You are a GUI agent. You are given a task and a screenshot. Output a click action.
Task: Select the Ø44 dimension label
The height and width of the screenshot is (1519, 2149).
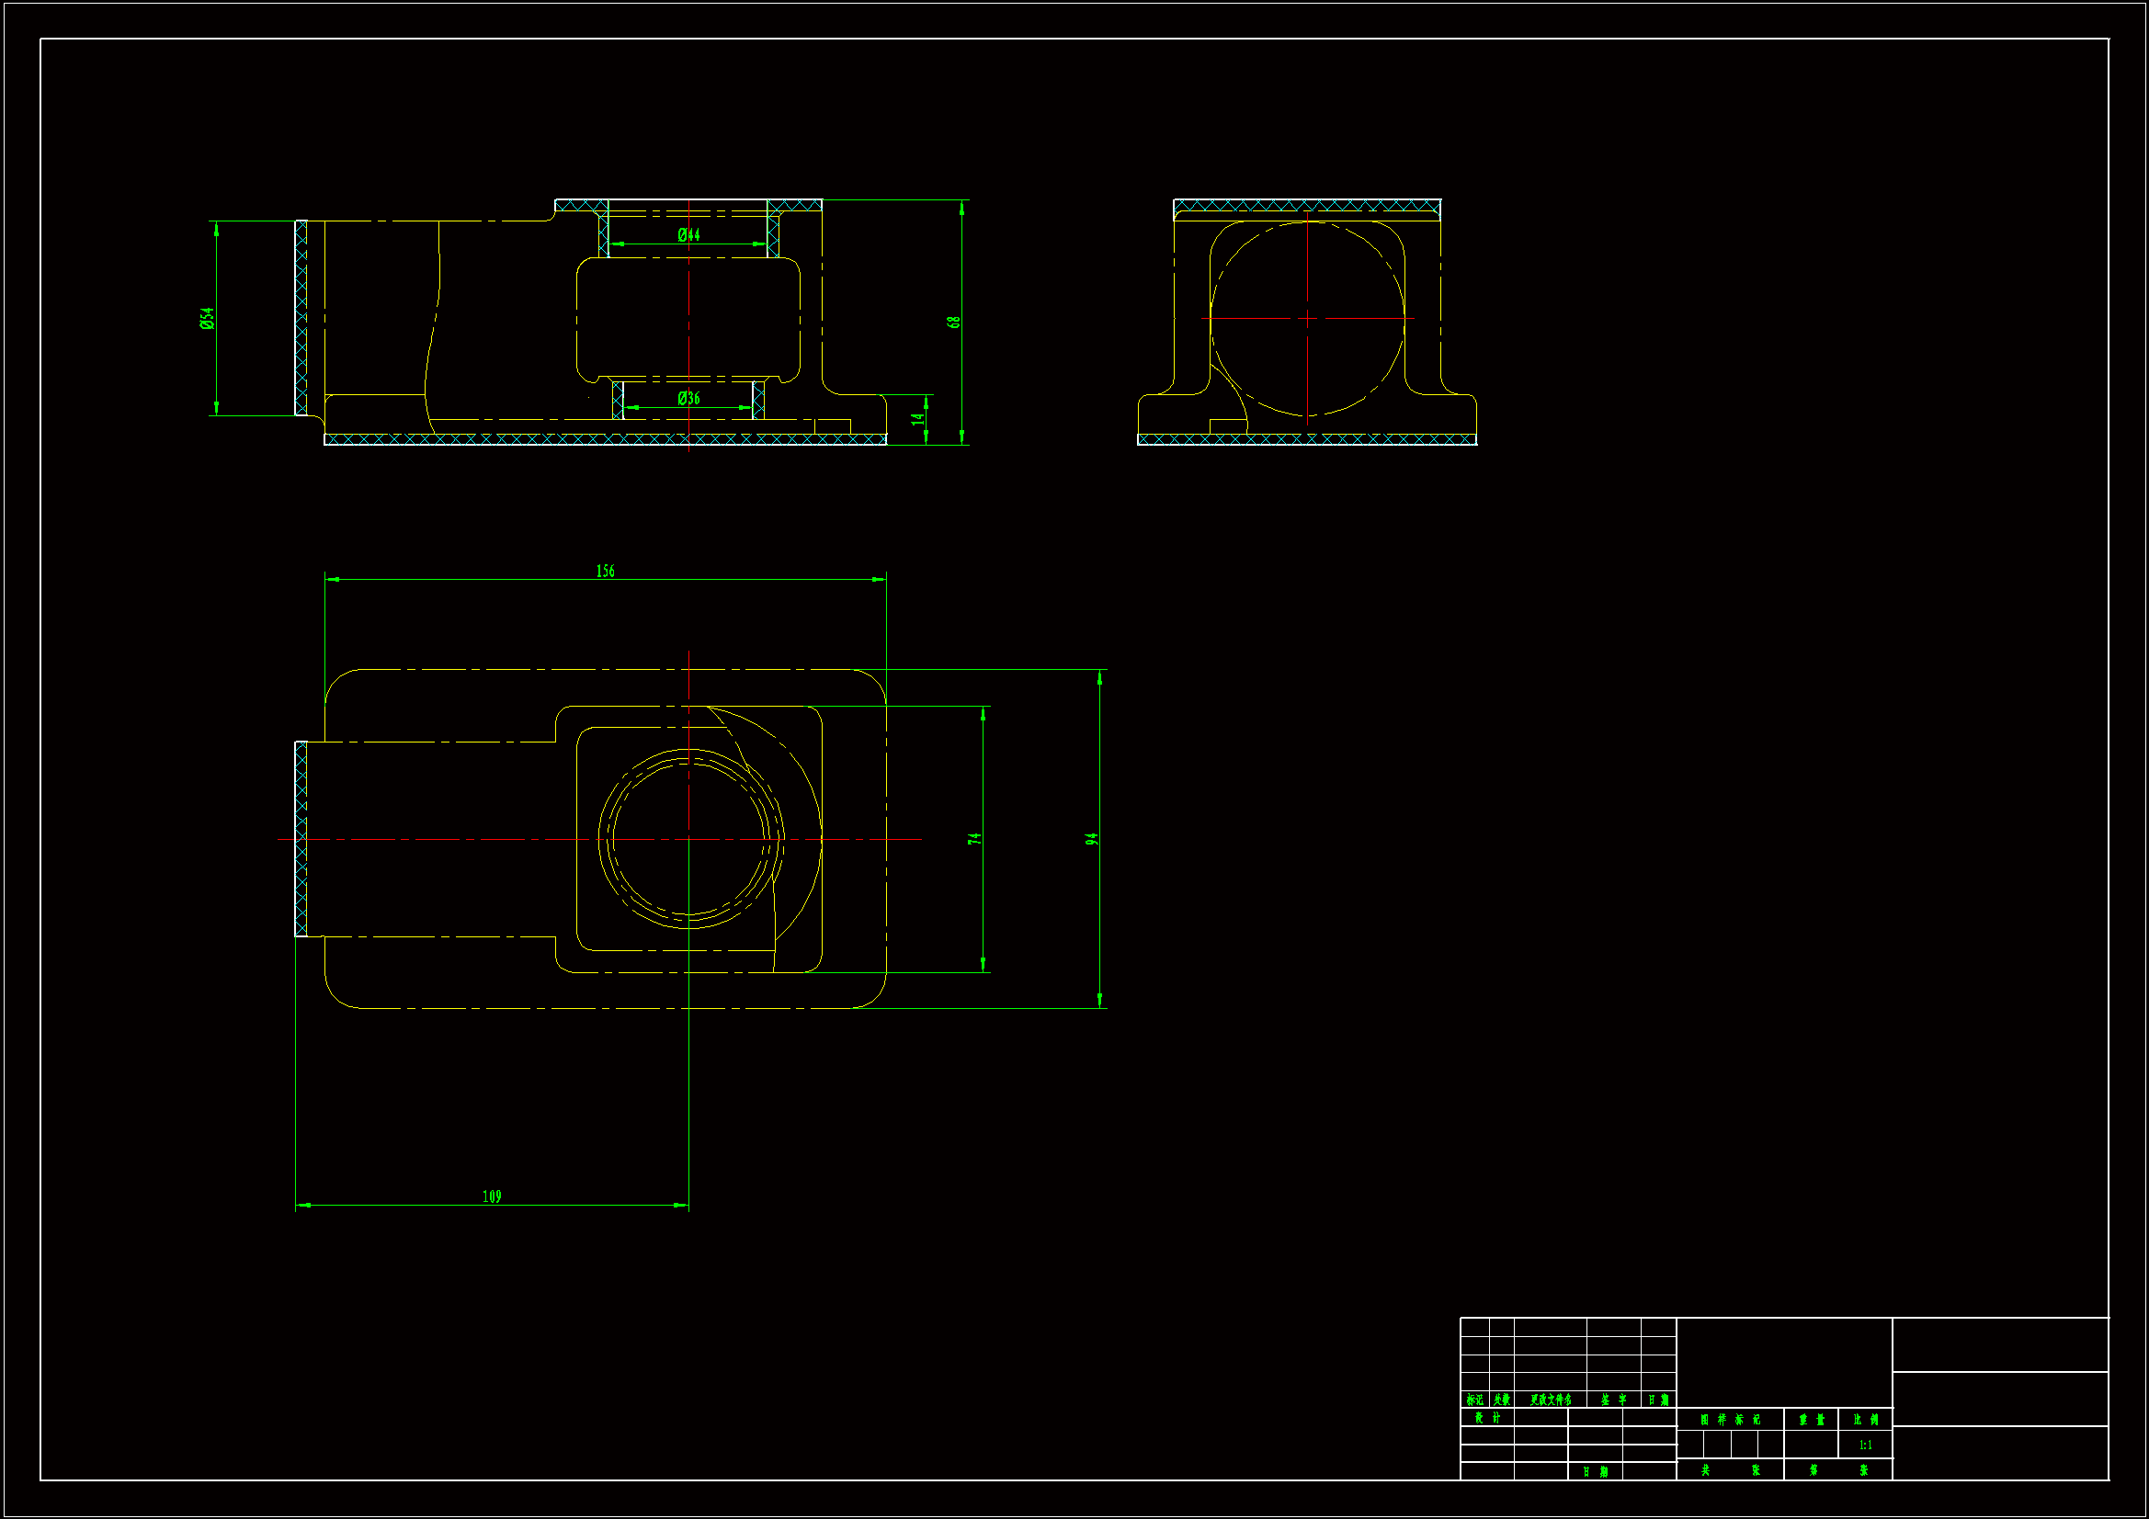click(688, 235)
